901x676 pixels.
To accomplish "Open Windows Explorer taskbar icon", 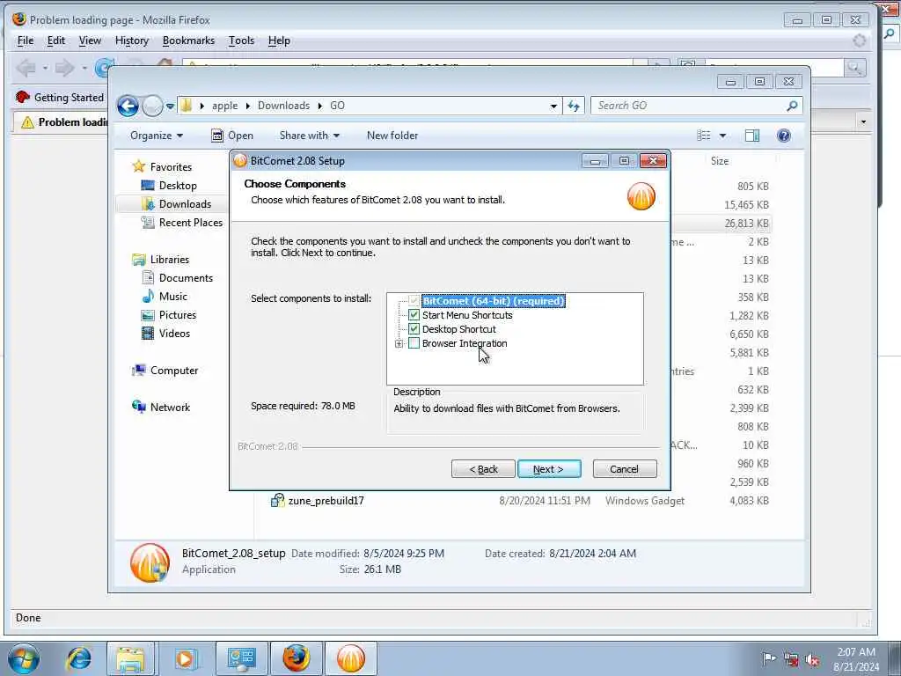I will pos(130,658).
